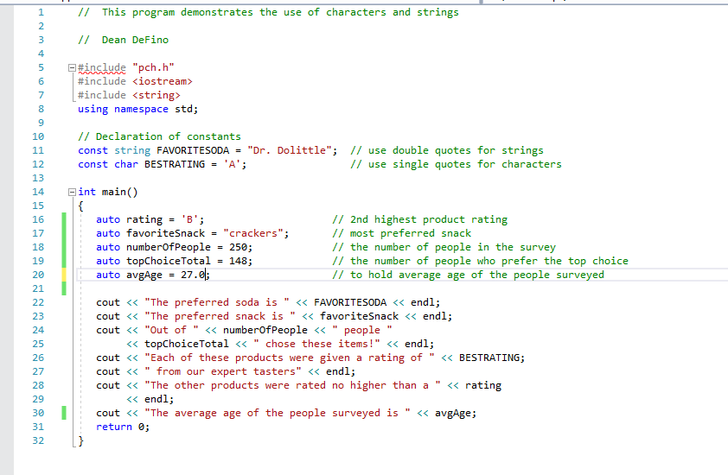Click the <string> header on line 7
728x475 pixels.
(x=156, y=96)
